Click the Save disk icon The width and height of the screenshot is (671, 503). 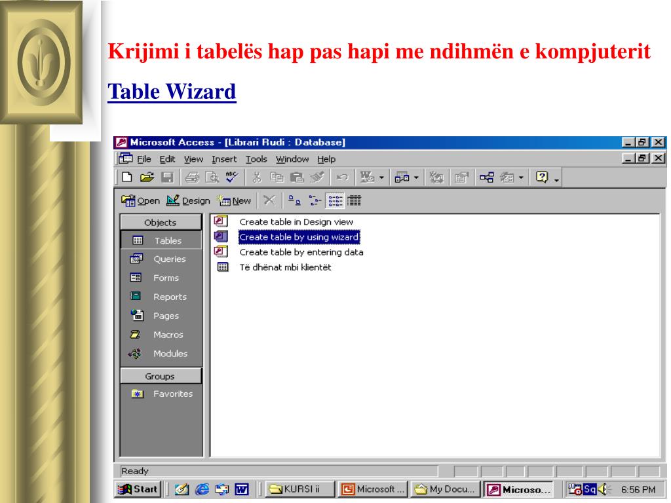[167, 177]
